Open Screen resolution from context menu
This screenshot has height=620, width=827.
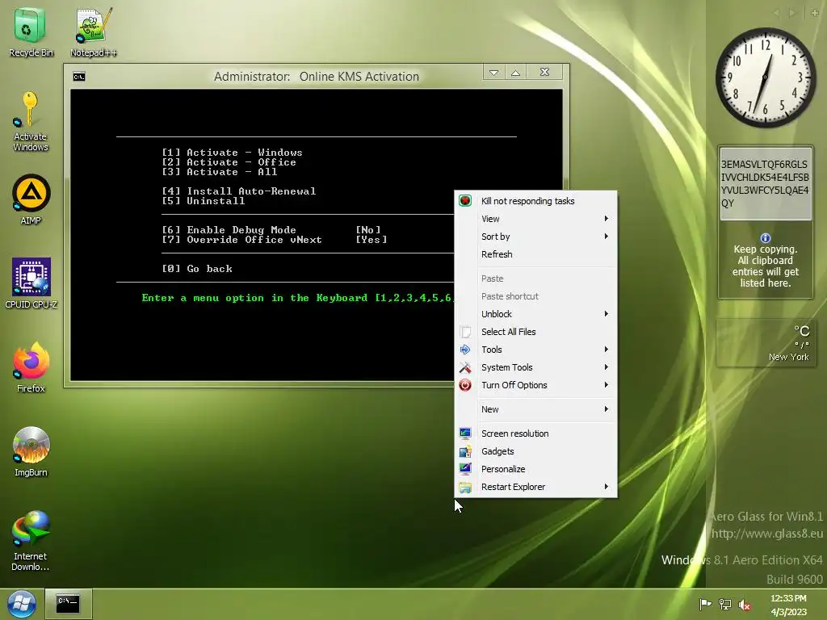[x=535, y=434]
